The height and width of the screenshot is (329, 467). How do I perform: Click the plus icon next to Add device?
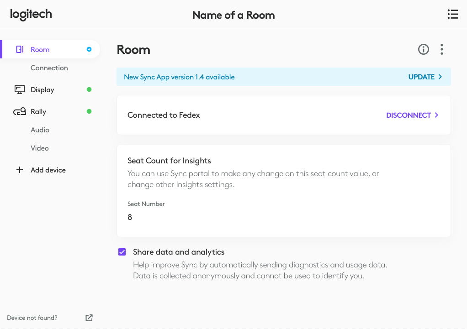coord(19,170)
